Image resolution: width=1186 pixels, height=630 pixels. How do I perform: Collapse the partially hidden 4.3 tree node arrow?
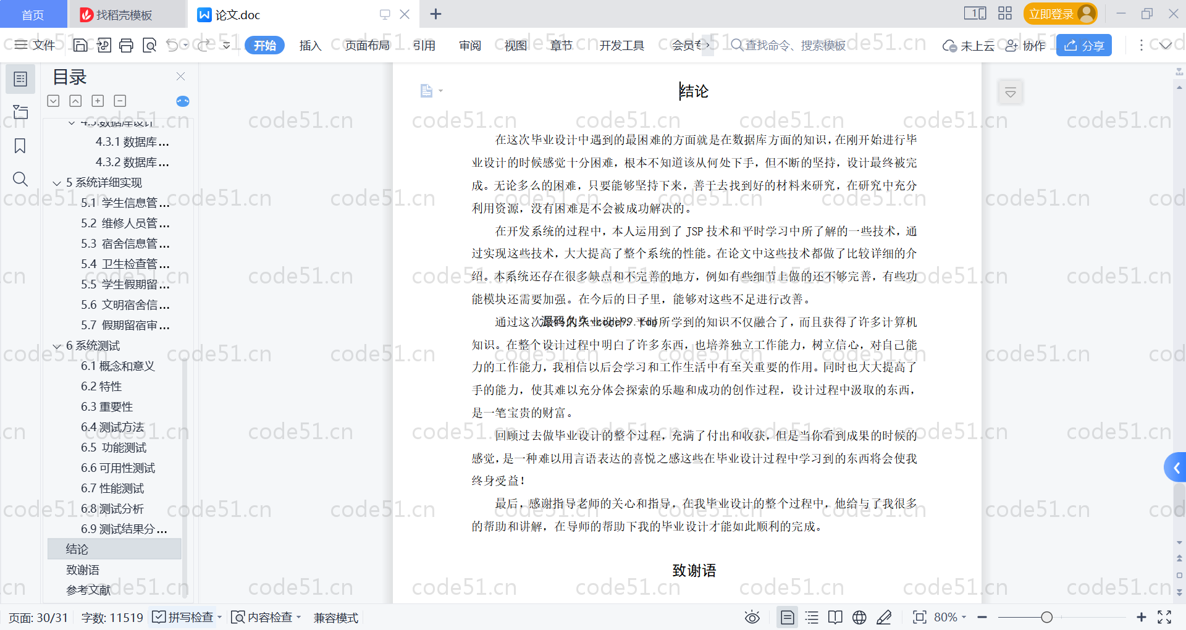[x=72, y=123]
